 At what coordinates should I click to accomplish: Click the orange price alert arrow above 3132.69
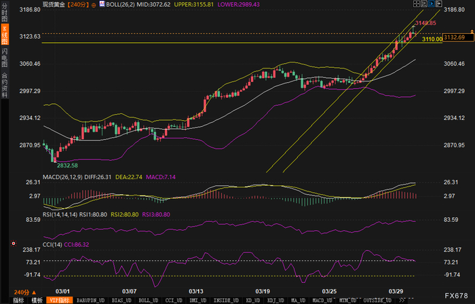[x=472, y=31]
